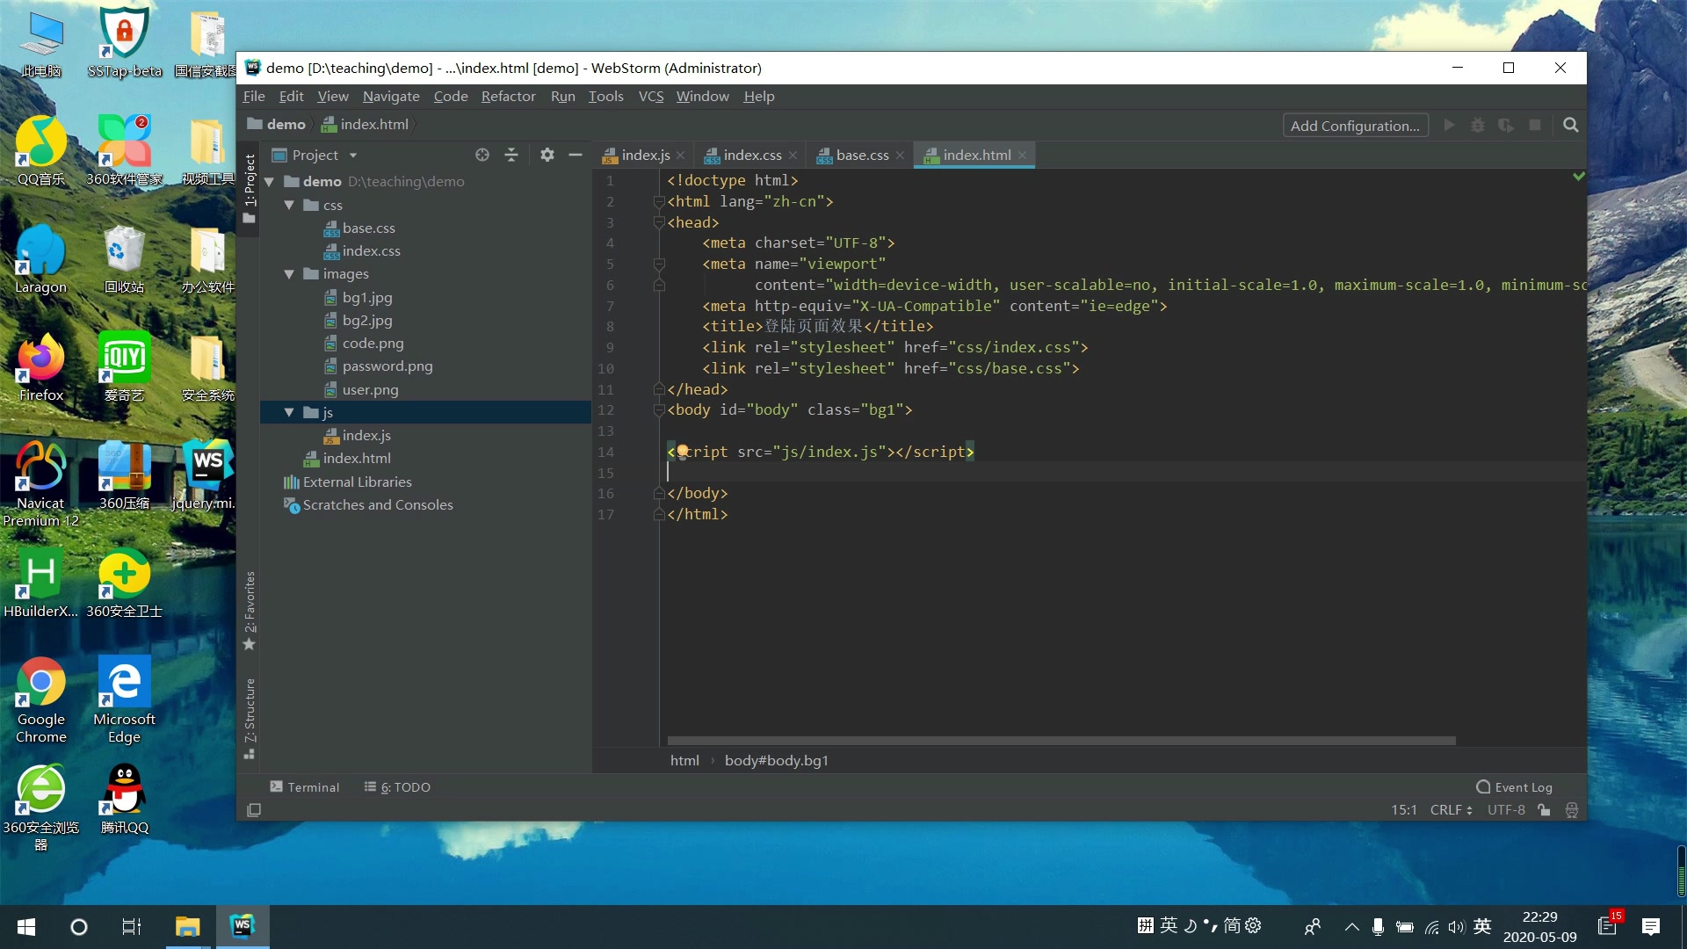Click the locate/scroll-from-source target icon

click(481, 155)
